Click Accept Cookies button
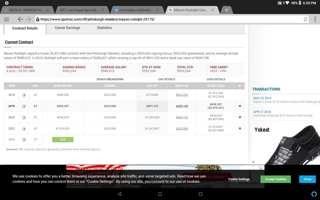The image size is (320, 200). click(276, 179)
